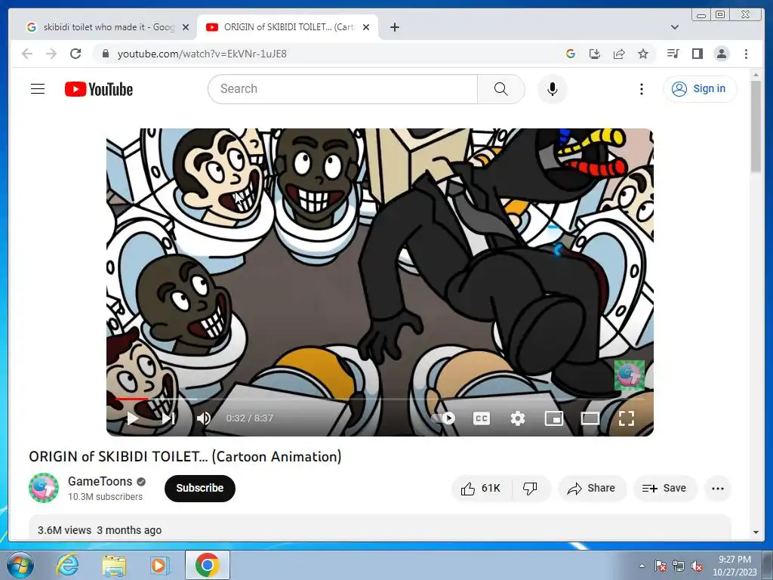This screenshot has width=773, height=580.
Task: Open media controls in Chrome toolbar
Action: 673,54
